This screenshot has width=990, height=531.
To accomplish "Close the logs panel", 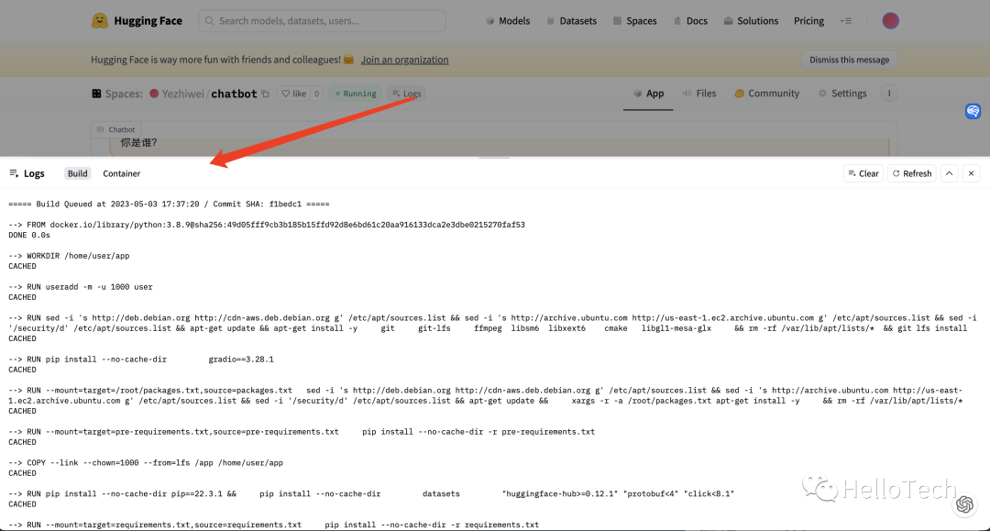I will pyautogui.click(x=971, y=173).
